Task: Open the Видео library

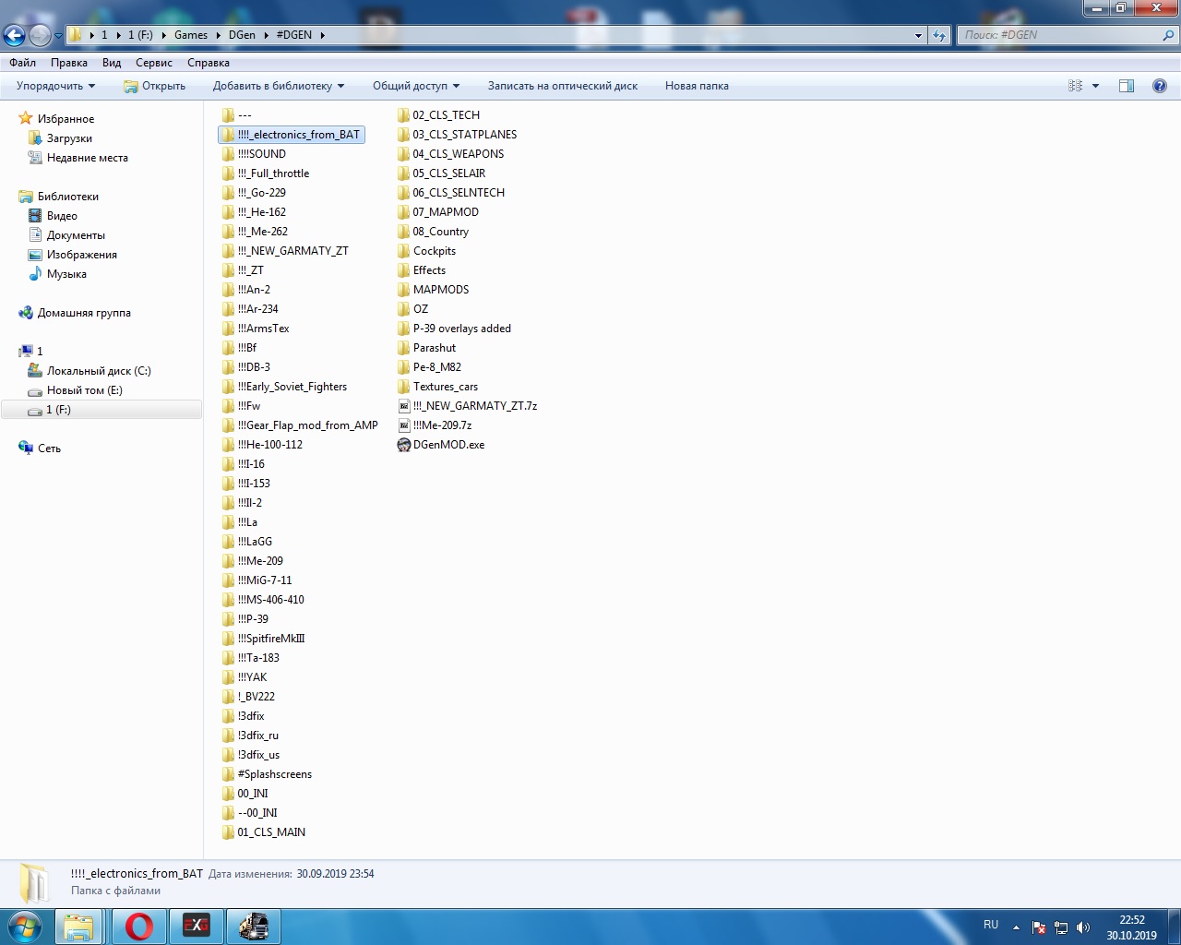Action: pos(62,216)
